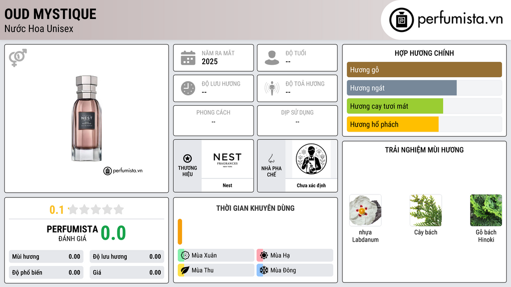The width and height of the screenshot is (511, 287).
Task: Click the Độ phổ biến score row
Action: pos(46,273)
